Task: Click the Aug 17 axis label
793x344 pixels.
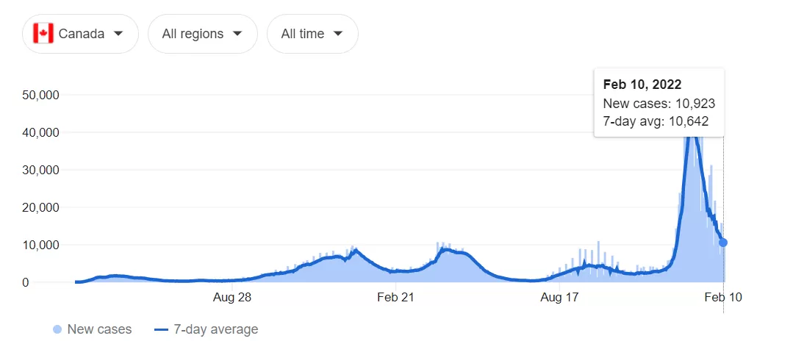Action: point(559,298)
